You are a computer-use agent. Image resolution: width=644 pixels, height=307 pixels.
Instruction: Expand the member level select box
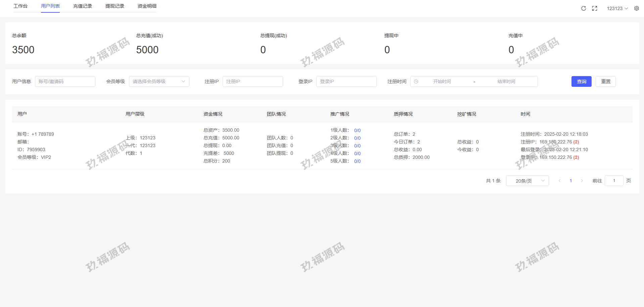(159, 81)
